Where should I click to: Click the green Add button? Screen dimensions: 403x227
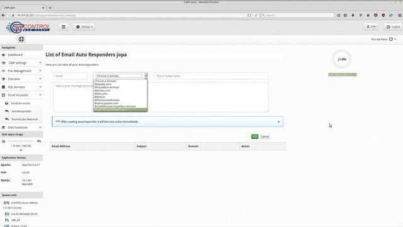point(254,136)
